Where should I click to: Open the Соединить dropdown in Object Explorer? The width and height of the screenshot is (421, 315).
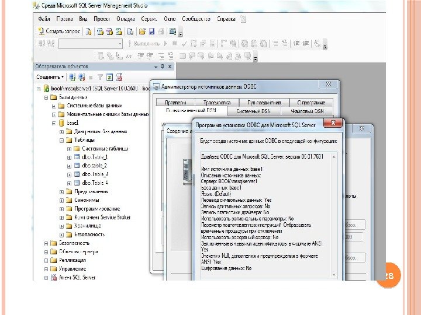pyautogui.click(x=50, y=77)
